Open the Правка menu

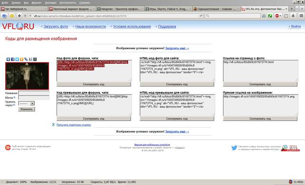coord(16,2)
